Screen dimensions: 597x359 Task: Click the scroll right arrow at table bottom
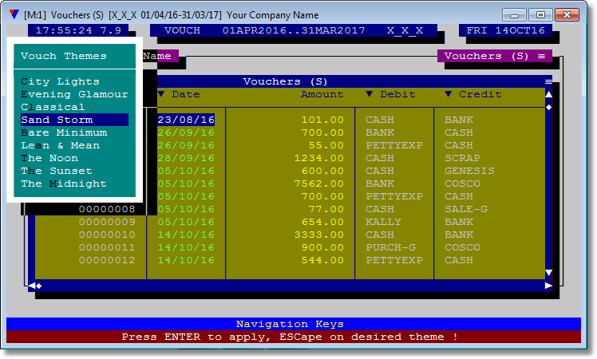(548, 286)
